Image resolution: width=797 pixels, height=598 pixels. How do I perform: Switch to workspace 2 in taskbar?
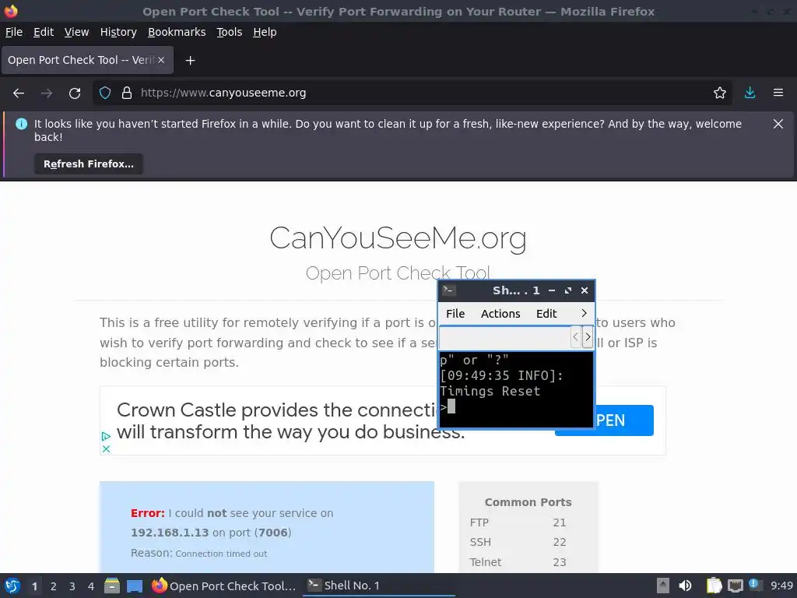click(54, 586)
